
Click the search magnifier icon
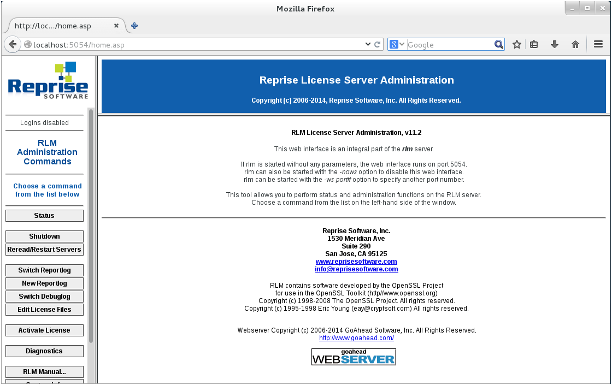coord(498,44)
